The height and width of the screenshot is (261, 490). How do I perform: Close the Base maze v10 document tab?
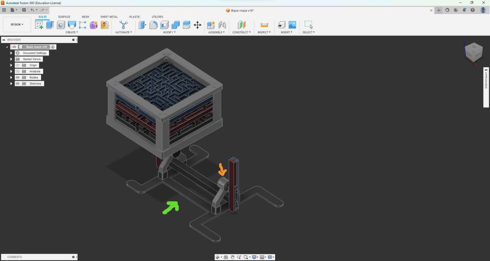point(431,10)
